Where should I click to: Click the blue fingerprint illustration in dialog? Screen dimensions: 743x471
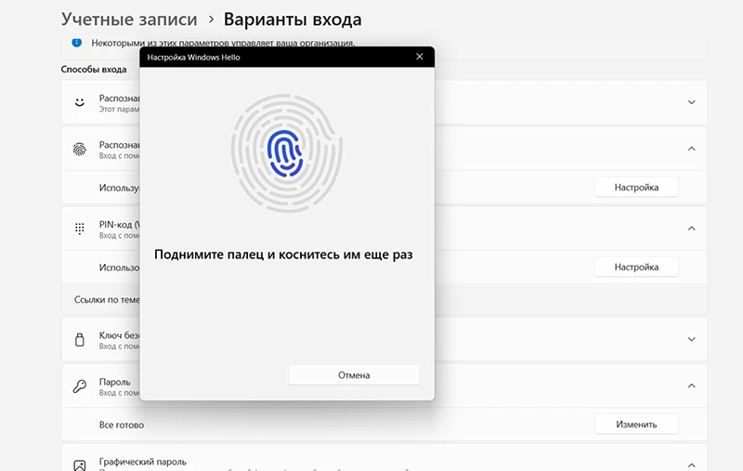pyautogui.click(x=285, y=153)
